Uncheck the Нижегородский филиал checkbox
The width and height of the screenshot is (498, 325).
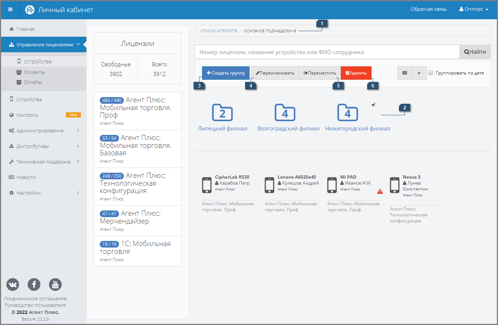[373, 105]
